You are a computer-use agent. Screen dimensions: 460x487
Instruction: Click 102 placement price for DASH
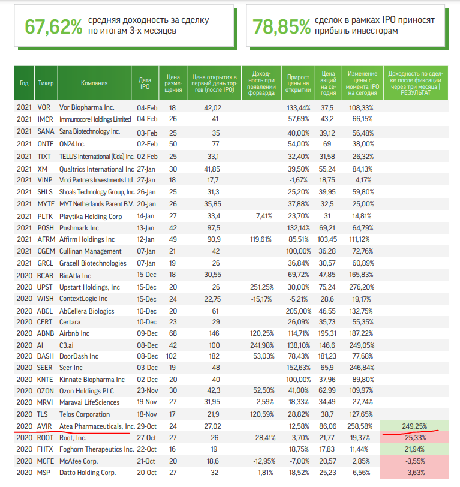(171, 356)
